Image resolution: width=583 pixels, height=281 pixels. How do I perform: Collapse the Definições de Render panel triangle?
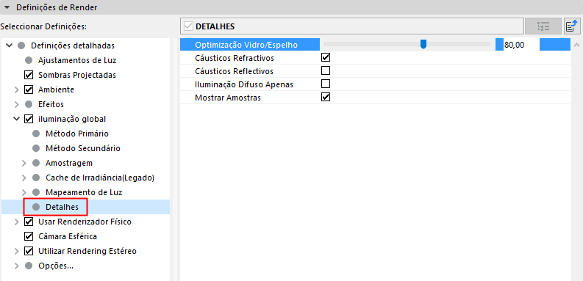(x=7, y=7)
